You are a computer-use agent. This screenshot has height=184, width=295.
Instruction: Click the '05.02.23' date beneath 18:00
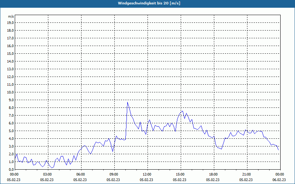click(x=213, y=180)
